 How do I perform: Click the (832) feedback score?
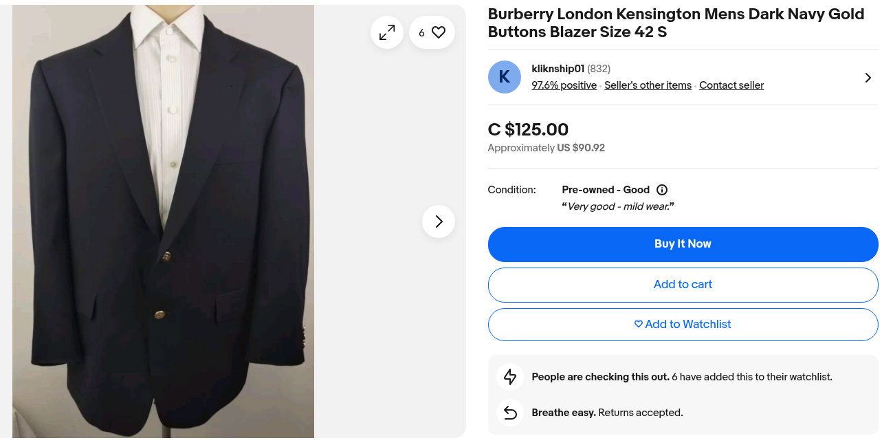pos(599,69)
